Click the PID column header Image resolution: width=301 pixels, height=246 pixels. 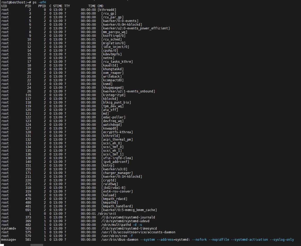tap(28, 6)
